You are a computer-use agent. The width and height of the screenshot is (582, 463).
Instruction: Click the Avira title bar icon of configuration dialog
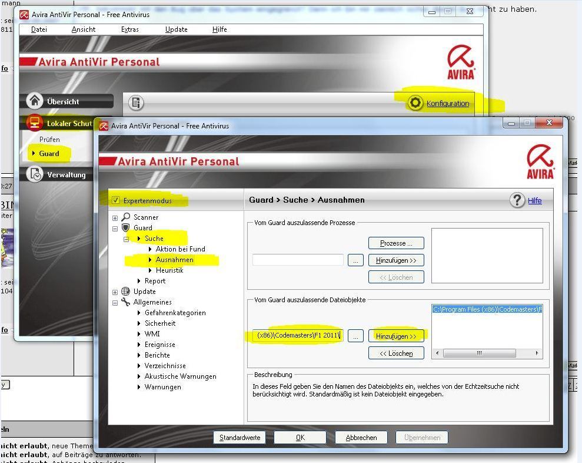click(x=104, y=126)
